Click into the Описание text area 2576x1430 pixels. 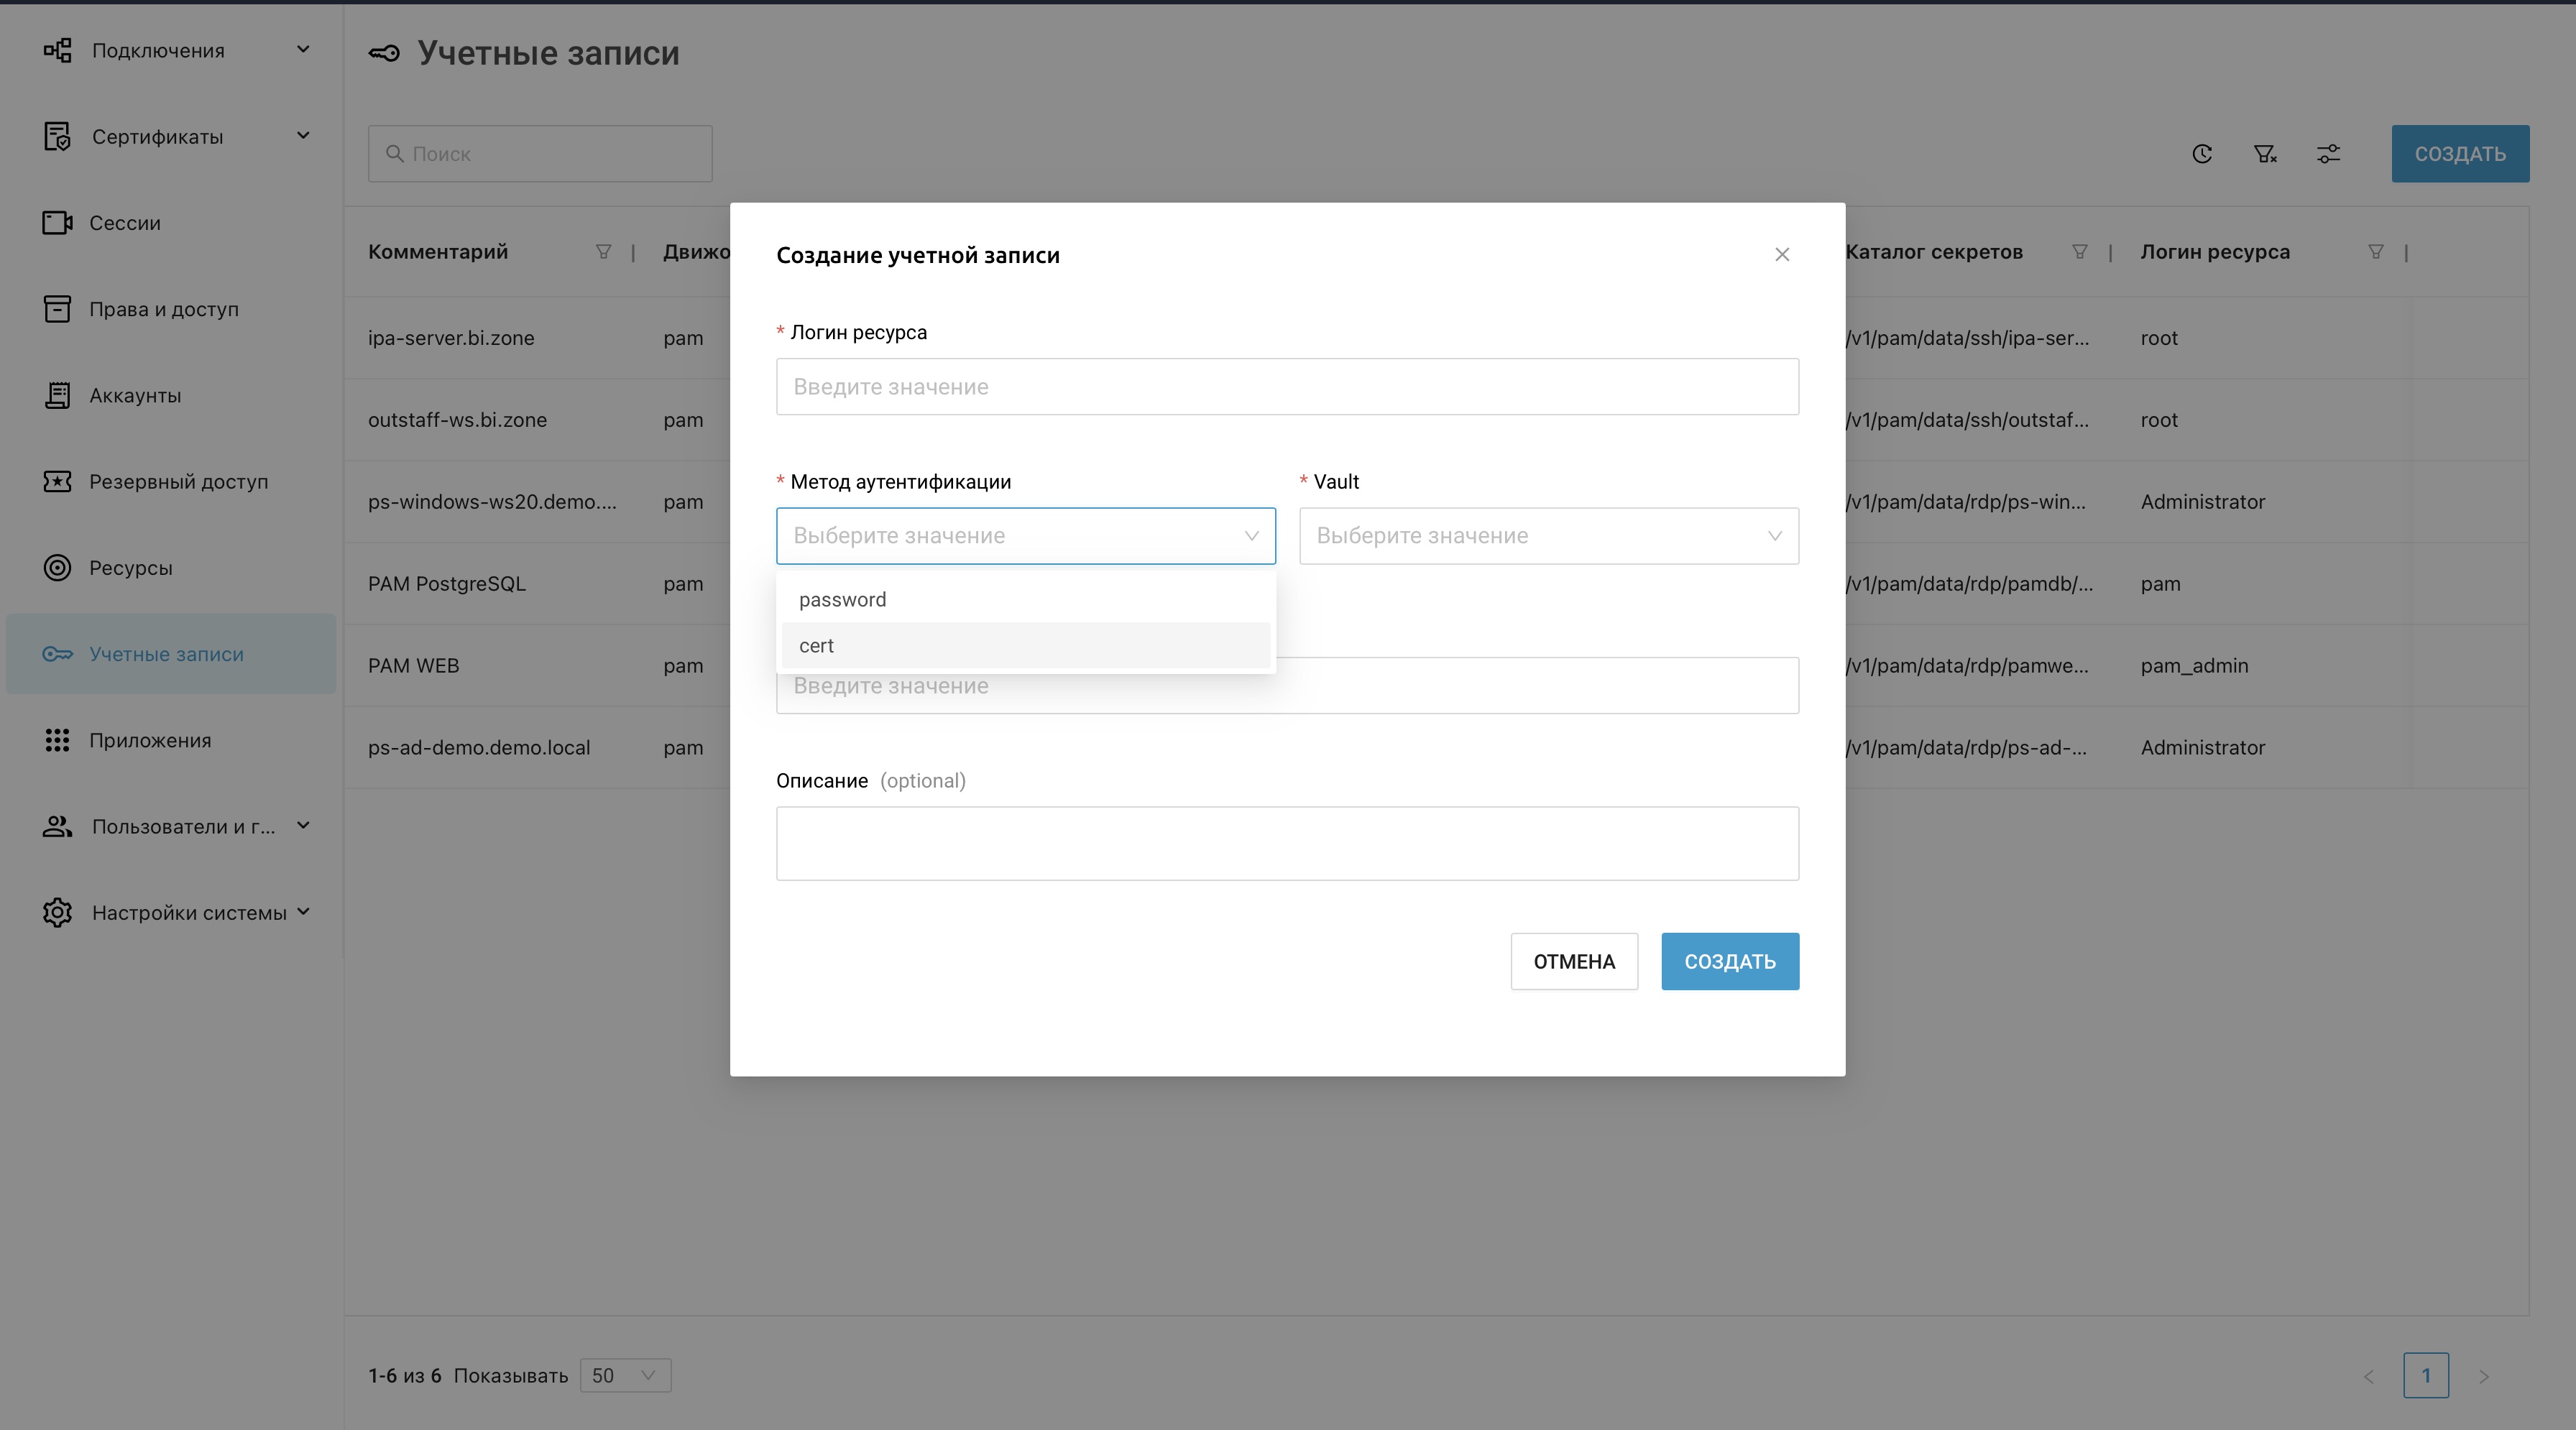tap(1287, 843)
